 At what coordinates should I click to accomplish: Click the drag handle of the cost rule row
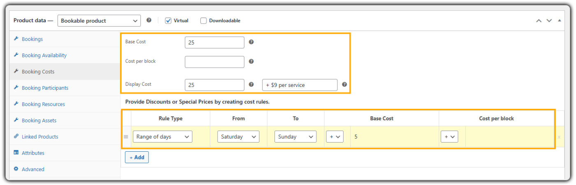click(x=126, y=137)
